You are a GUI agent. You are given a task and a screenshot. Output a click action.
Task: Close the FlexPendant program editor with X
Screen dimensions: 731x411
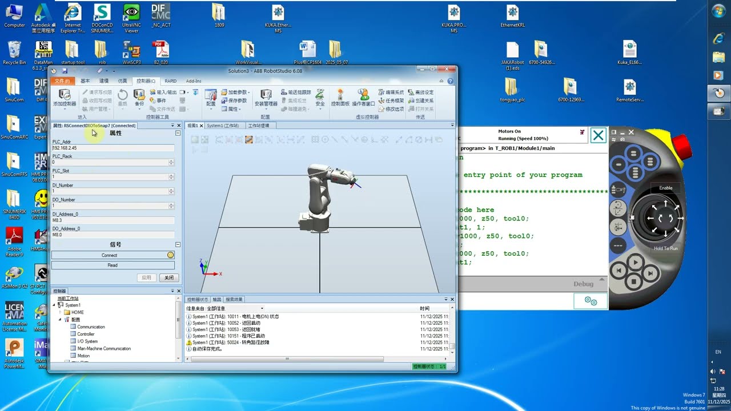point(598,135)
